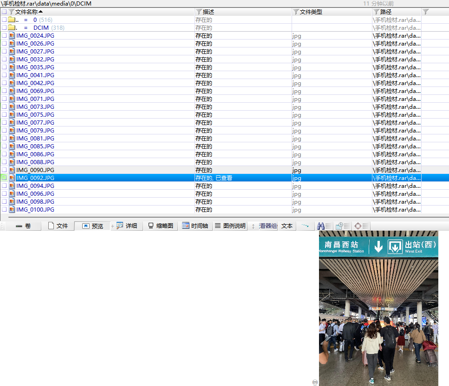Click the binoculars search hits icon
449x386 pixels.
324,226
